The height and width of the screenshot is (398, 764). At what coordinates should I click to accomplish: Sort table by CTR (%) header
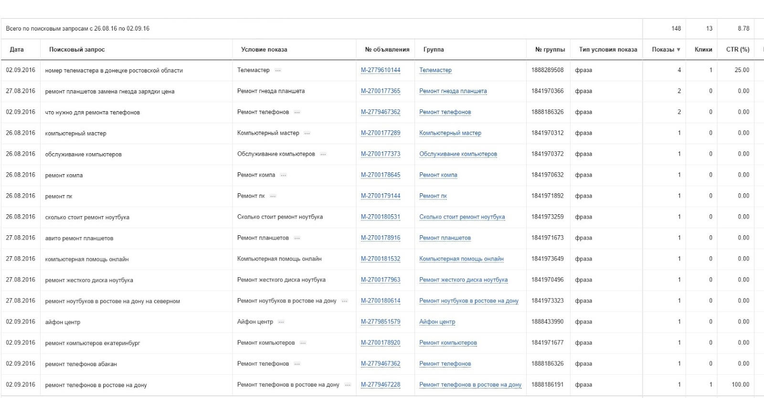coord(737,50)
